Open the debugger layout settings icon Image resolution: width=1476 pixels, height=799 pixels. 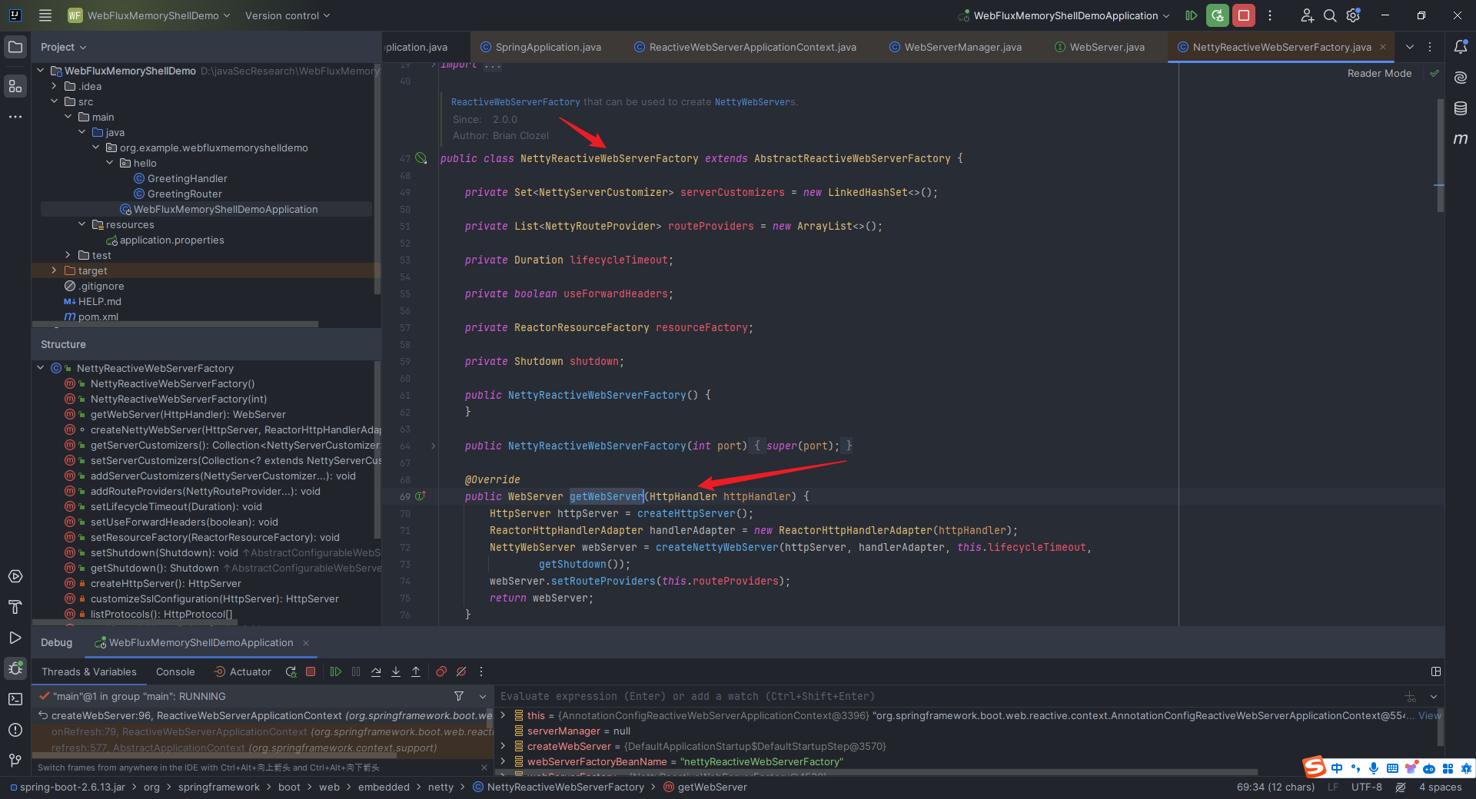pyautogui.click(x=1435, y=671)
